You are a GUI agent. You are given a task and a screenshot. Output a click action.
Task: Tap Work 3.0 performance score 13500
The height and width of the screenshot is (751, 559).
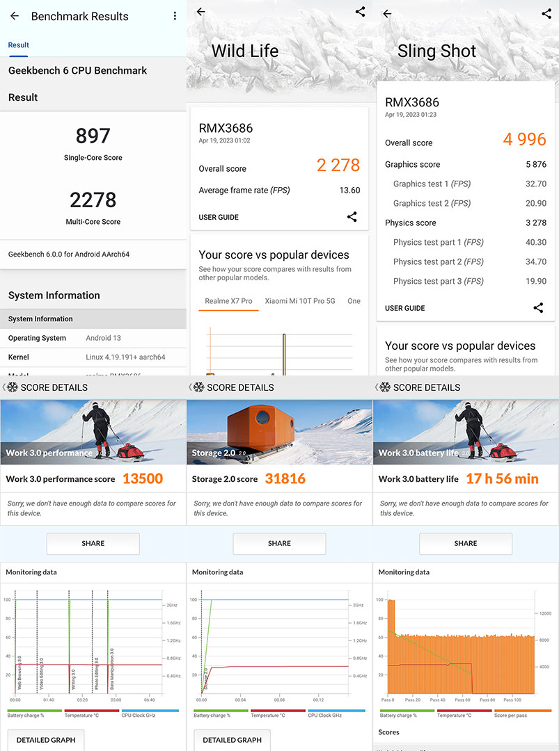(143, 478)
